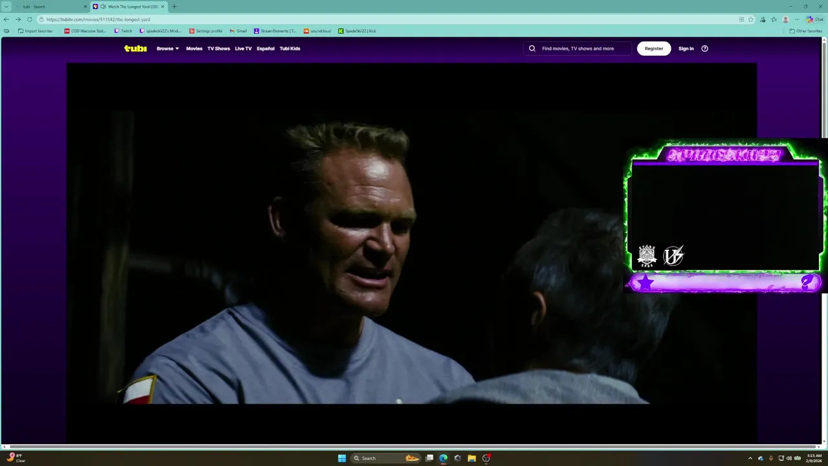This screenshot has width=828, height=466.
Task: Open the clock showing 5:15 AM
Action: pos(814,458)
